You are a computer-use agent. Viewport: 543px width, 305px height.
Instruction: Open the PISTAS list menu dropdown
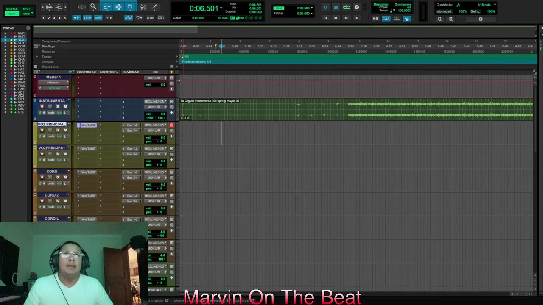[x=28, y=28]
